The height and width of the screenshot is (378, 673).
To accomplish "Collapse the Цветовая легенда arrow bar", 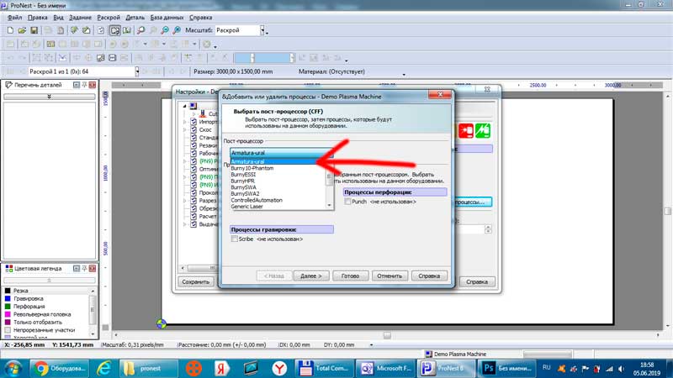I will pyautogui.click(x=50, y=281).
